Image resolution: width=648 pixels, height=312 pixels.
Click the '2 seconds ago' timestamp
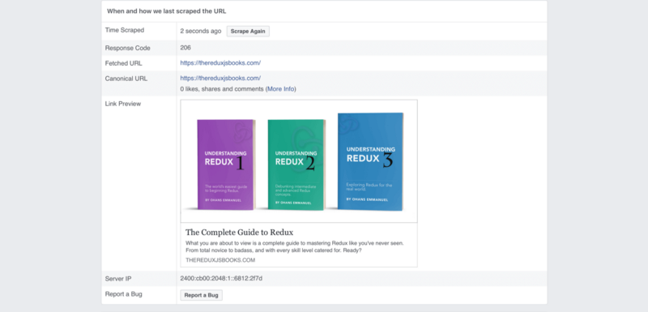[x=201, y=31]
